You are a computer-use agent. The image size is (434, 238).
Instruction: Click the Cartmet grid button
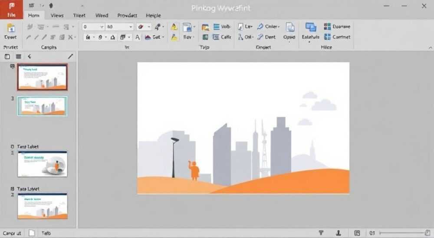point(337,37)
